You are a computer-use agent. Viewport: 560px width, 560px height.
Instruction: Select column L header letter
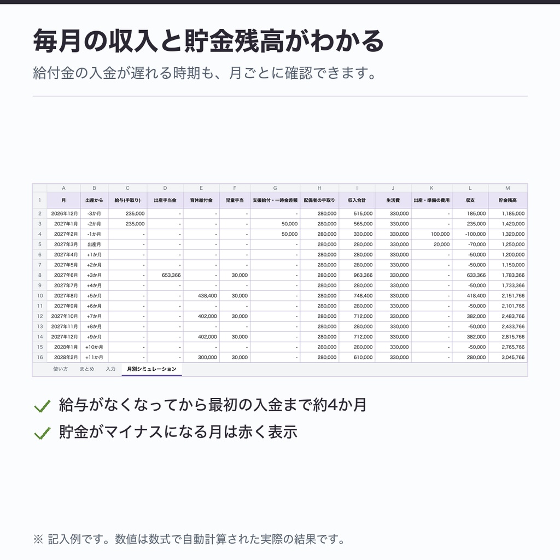tap(470, 188)
